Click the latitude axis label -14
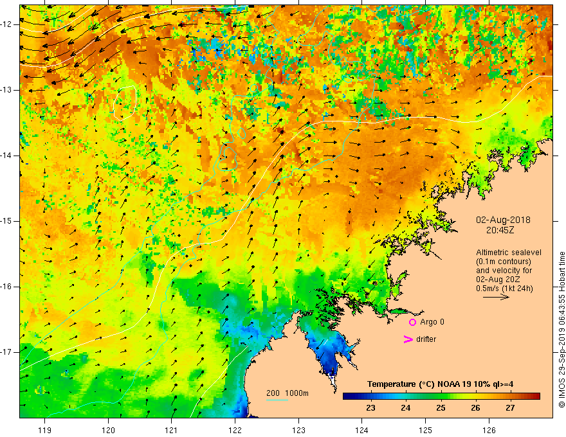 [6, 156]
